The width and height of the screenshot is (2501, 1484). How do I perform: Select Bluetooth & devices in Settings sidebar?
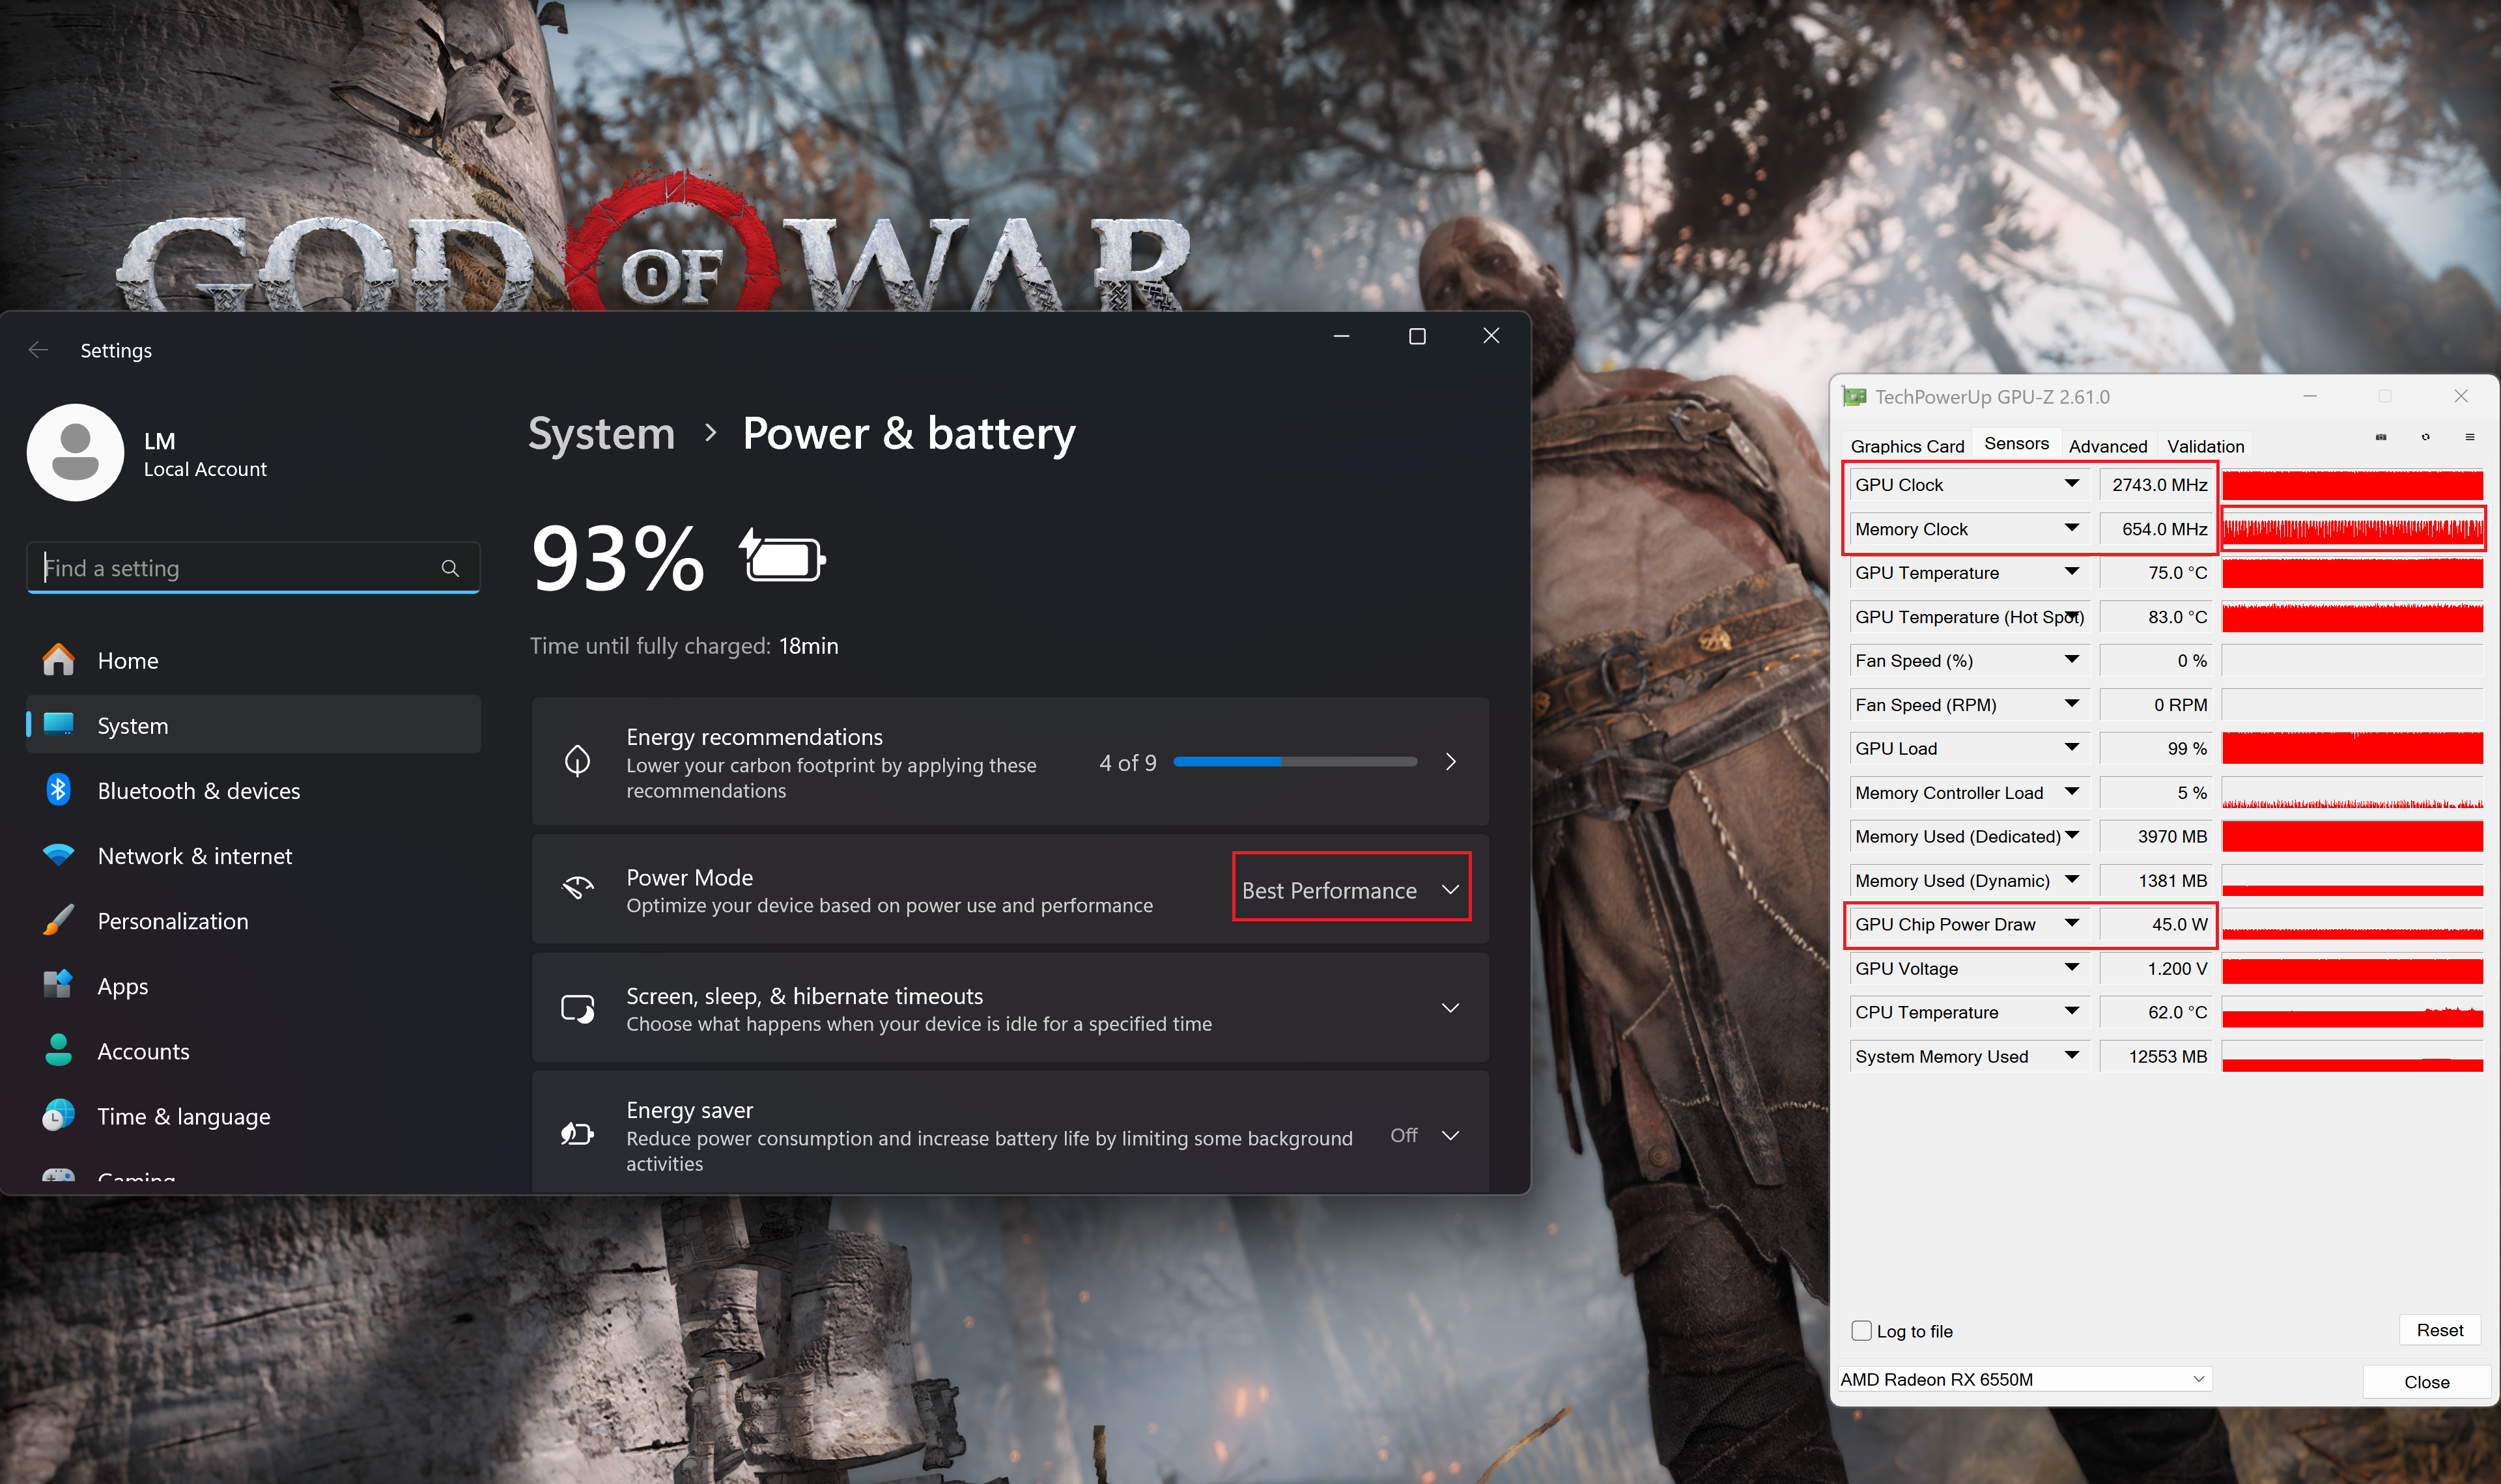tap(253, 790)
